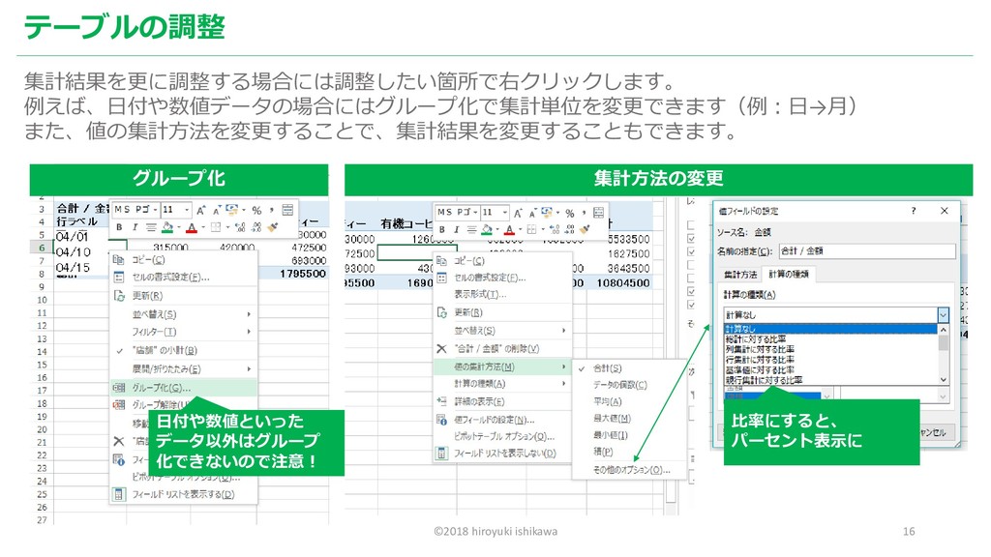The image size is (991, 557).
Task: Click percent style in the 集計方法の変更 panel mini toolbar
Action: 570,213
